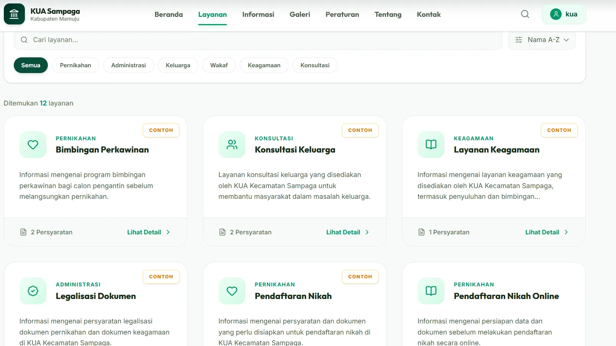Open the Konsultasi Keluarga card title
Viewport: 616px width, 346px height.
click(295, 150)
